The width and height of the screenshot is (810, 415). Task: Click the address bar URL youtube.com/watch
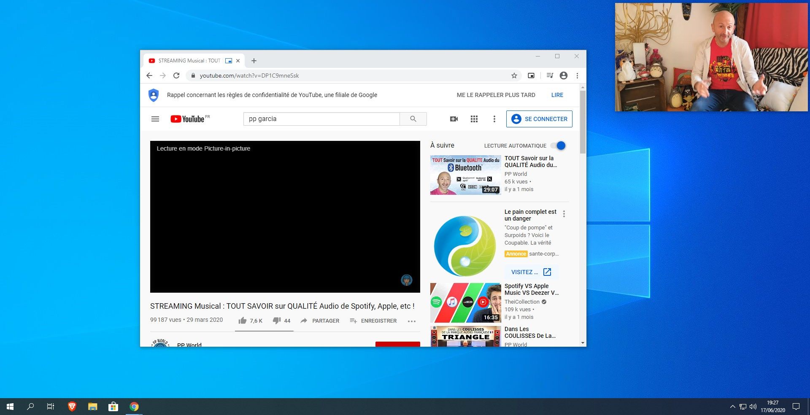249,75
